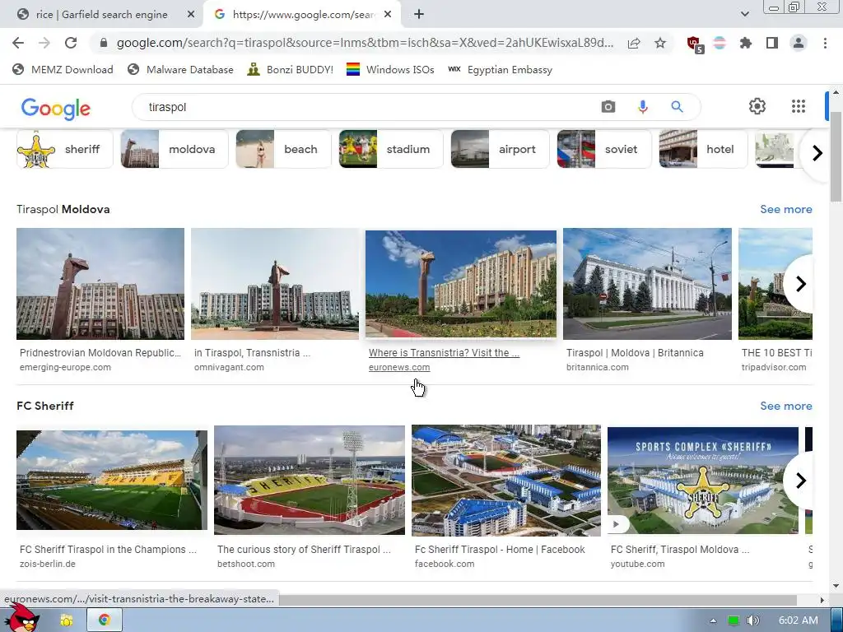Filter images by the beach chip
This screenshot has width=843, height=632.
[283, 150]
